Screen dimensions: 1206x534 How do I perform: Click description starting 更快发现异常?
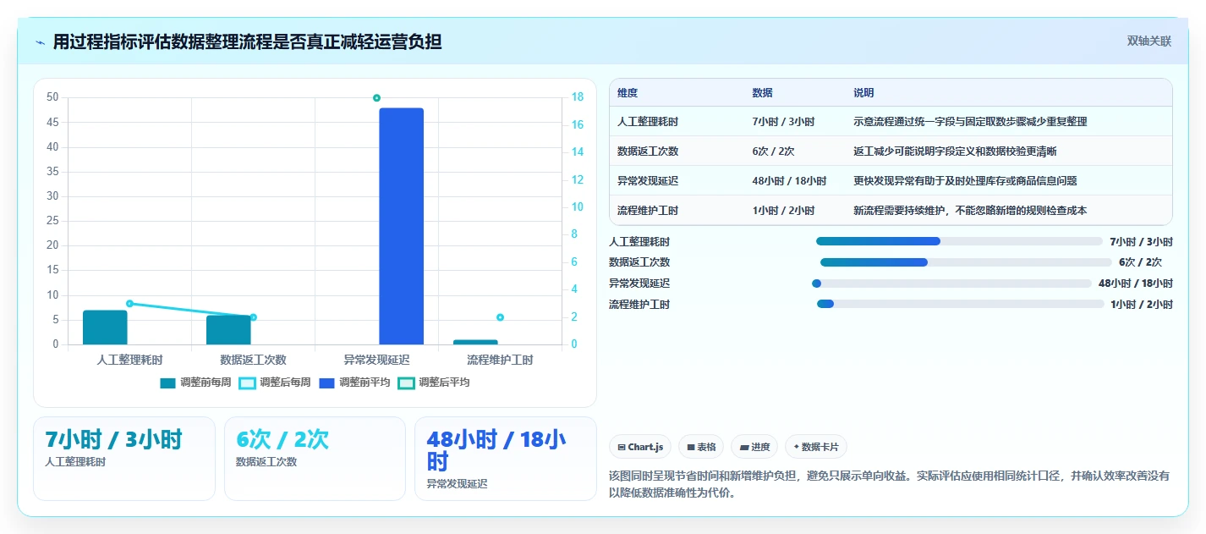965,181
